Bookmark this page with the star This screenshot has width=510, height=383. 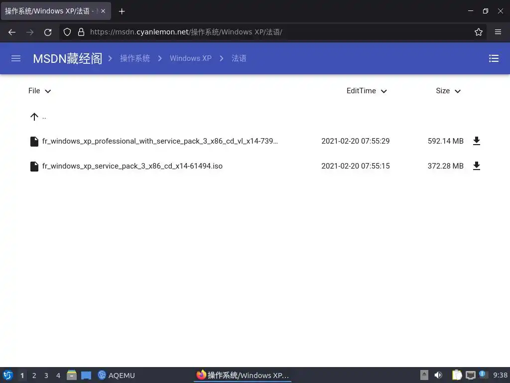pyautogui.click(x=479, y=32)
